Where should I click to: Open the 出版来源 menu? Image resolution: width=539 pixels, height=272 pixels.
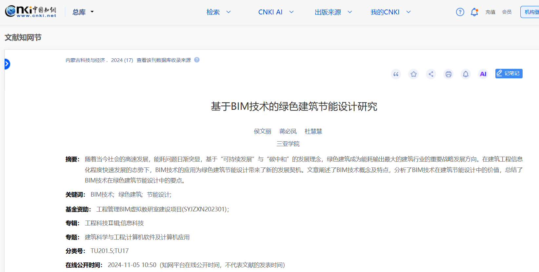(x=333, y=12)
